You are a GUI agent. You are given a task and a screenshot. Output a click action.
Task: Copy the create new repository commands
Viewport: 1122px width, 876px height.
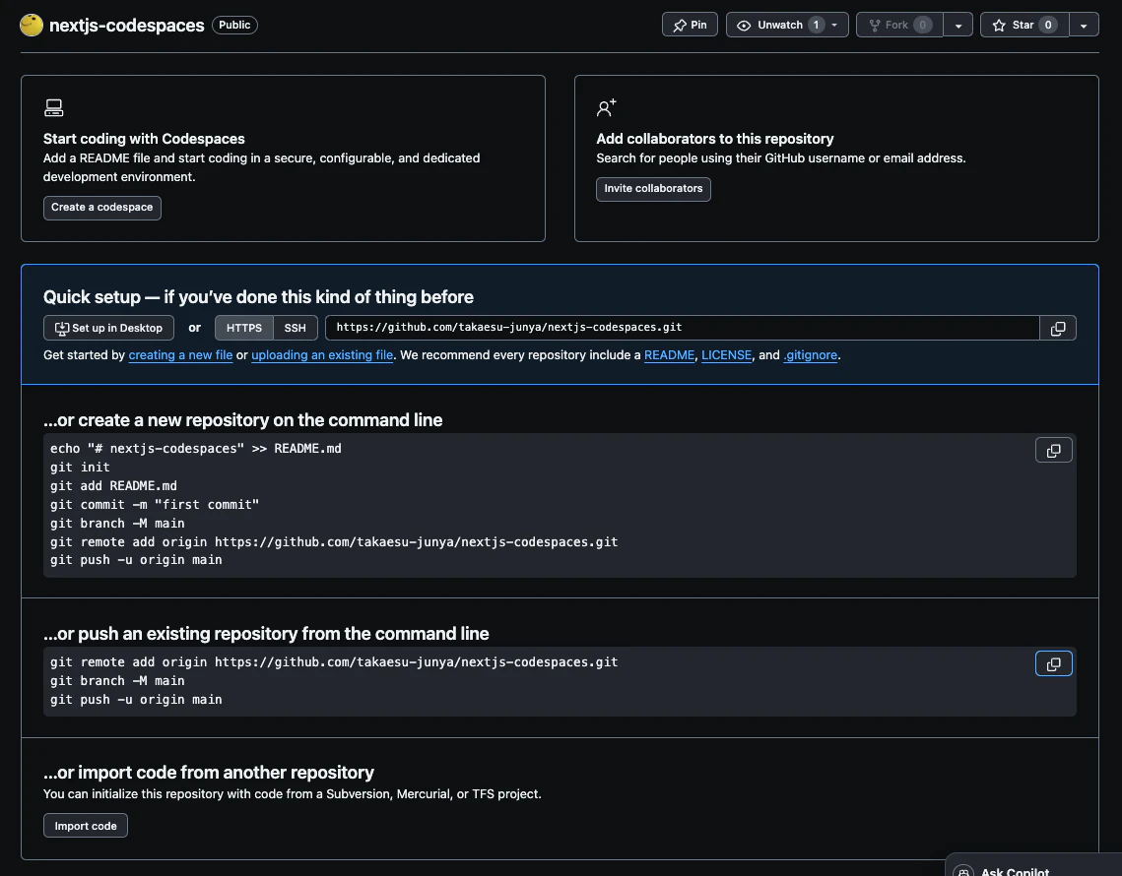(x=1053, y=451)
